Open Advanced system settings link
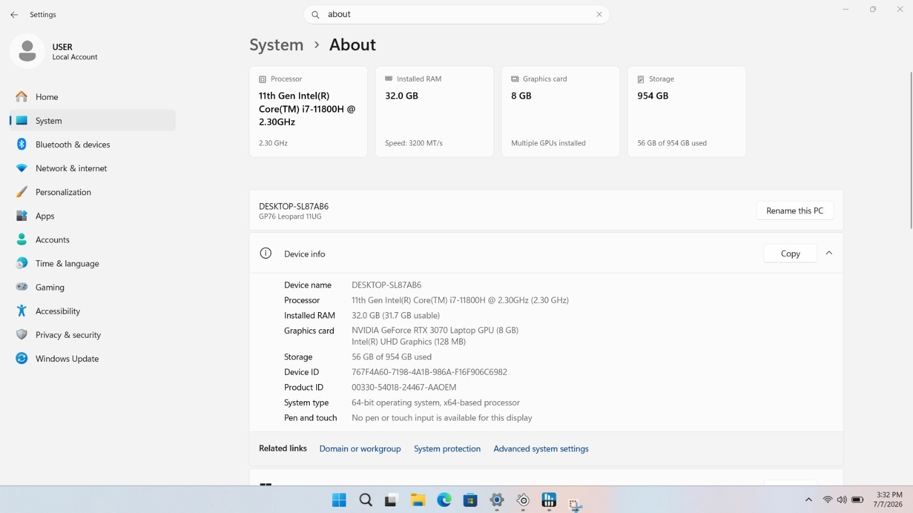The width and height of the screenshot is (913, 513). coord(541,449)
